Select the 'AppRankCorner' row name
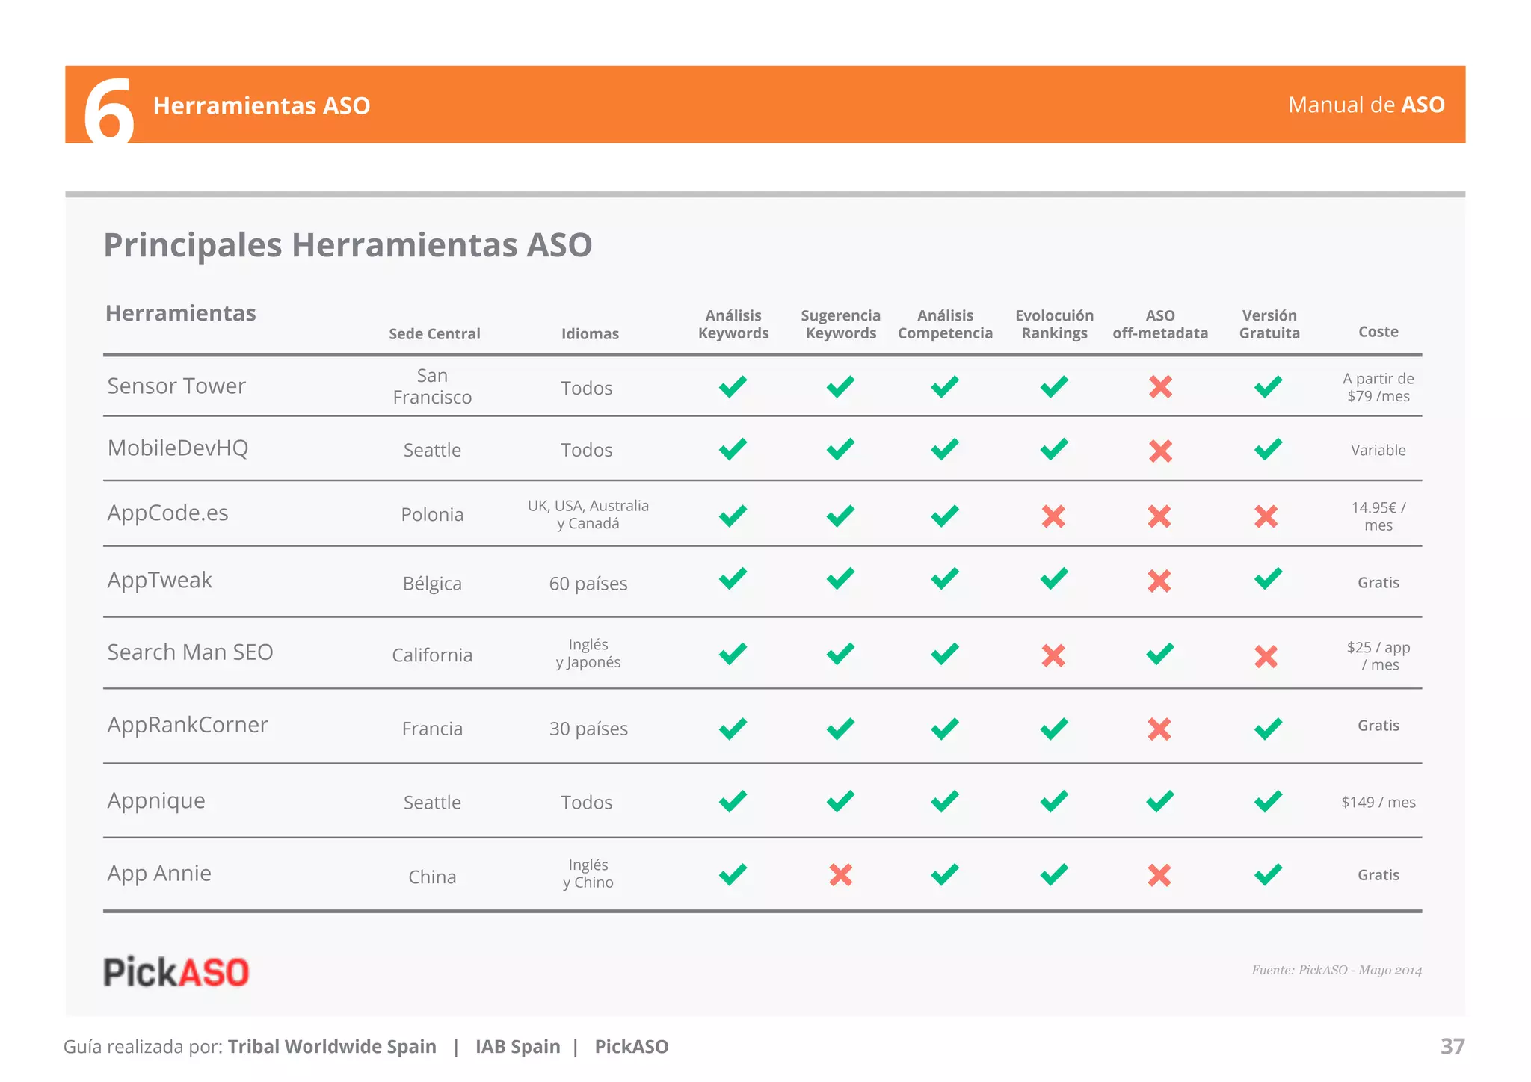 pyautogui.click(x=188, y=725)
